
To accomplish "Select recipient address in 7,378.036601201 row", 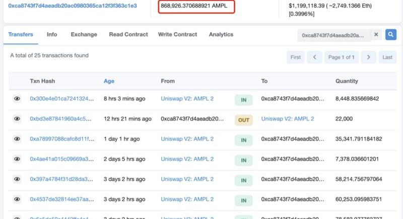I will 293,159.
